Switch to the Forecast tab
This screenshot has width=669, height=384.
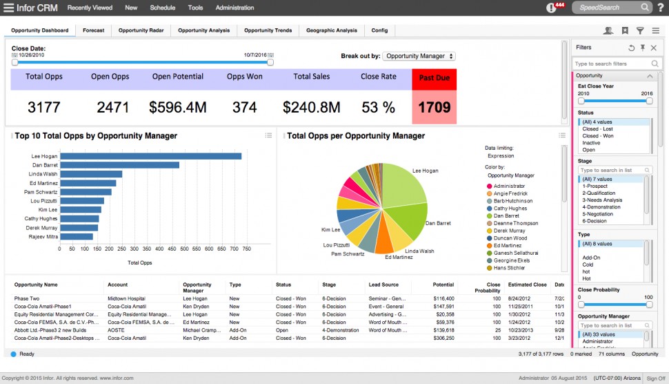(x=93, y=30)
